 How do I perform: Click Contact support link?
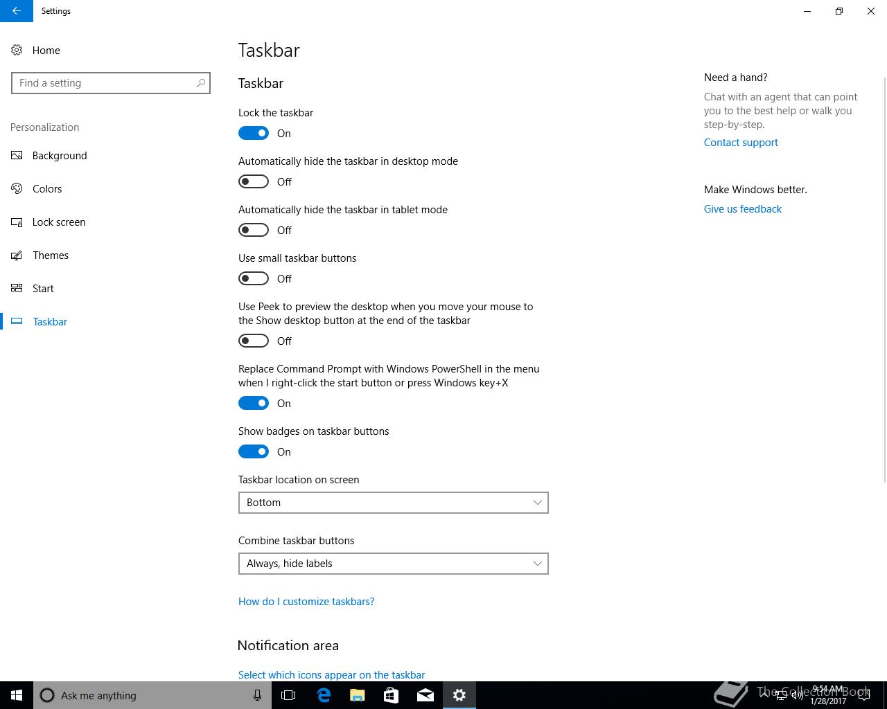tap(741, 142)
